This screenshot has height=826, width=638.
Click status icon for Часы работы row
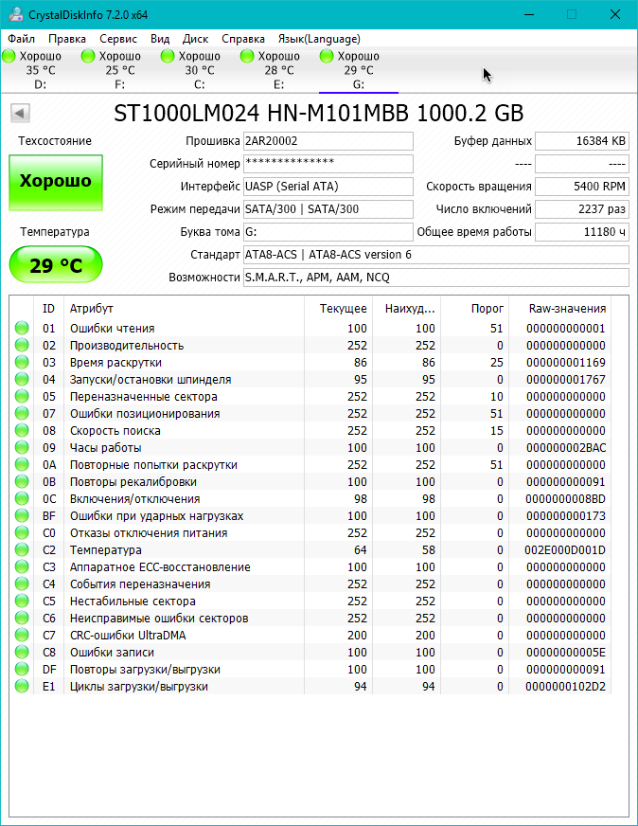[x=22, y=448]
